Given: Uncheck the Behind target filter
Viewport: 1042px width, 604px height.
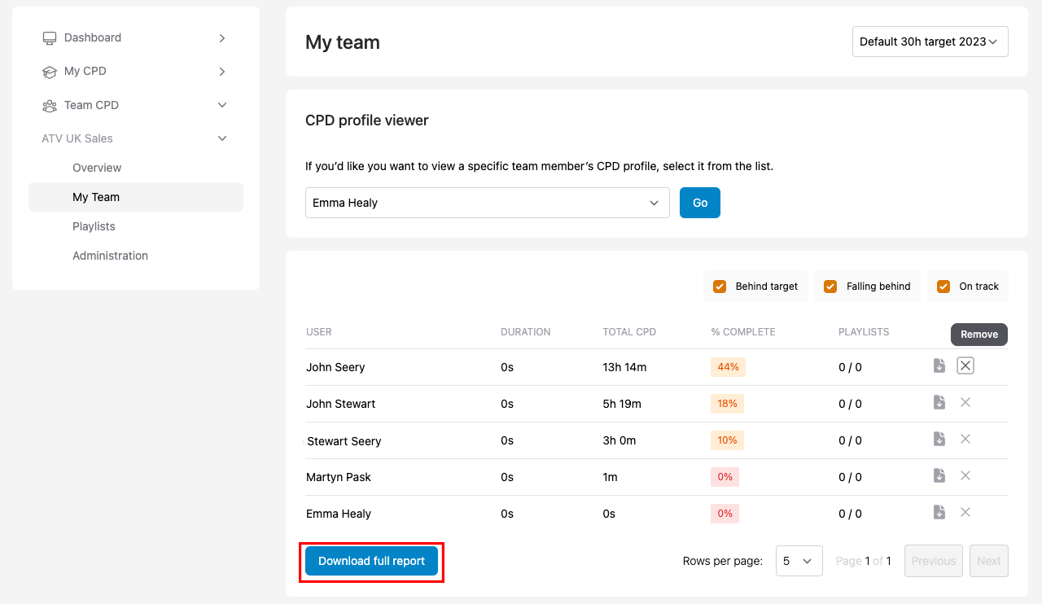Looking at the screenshot, I should 720,287.
